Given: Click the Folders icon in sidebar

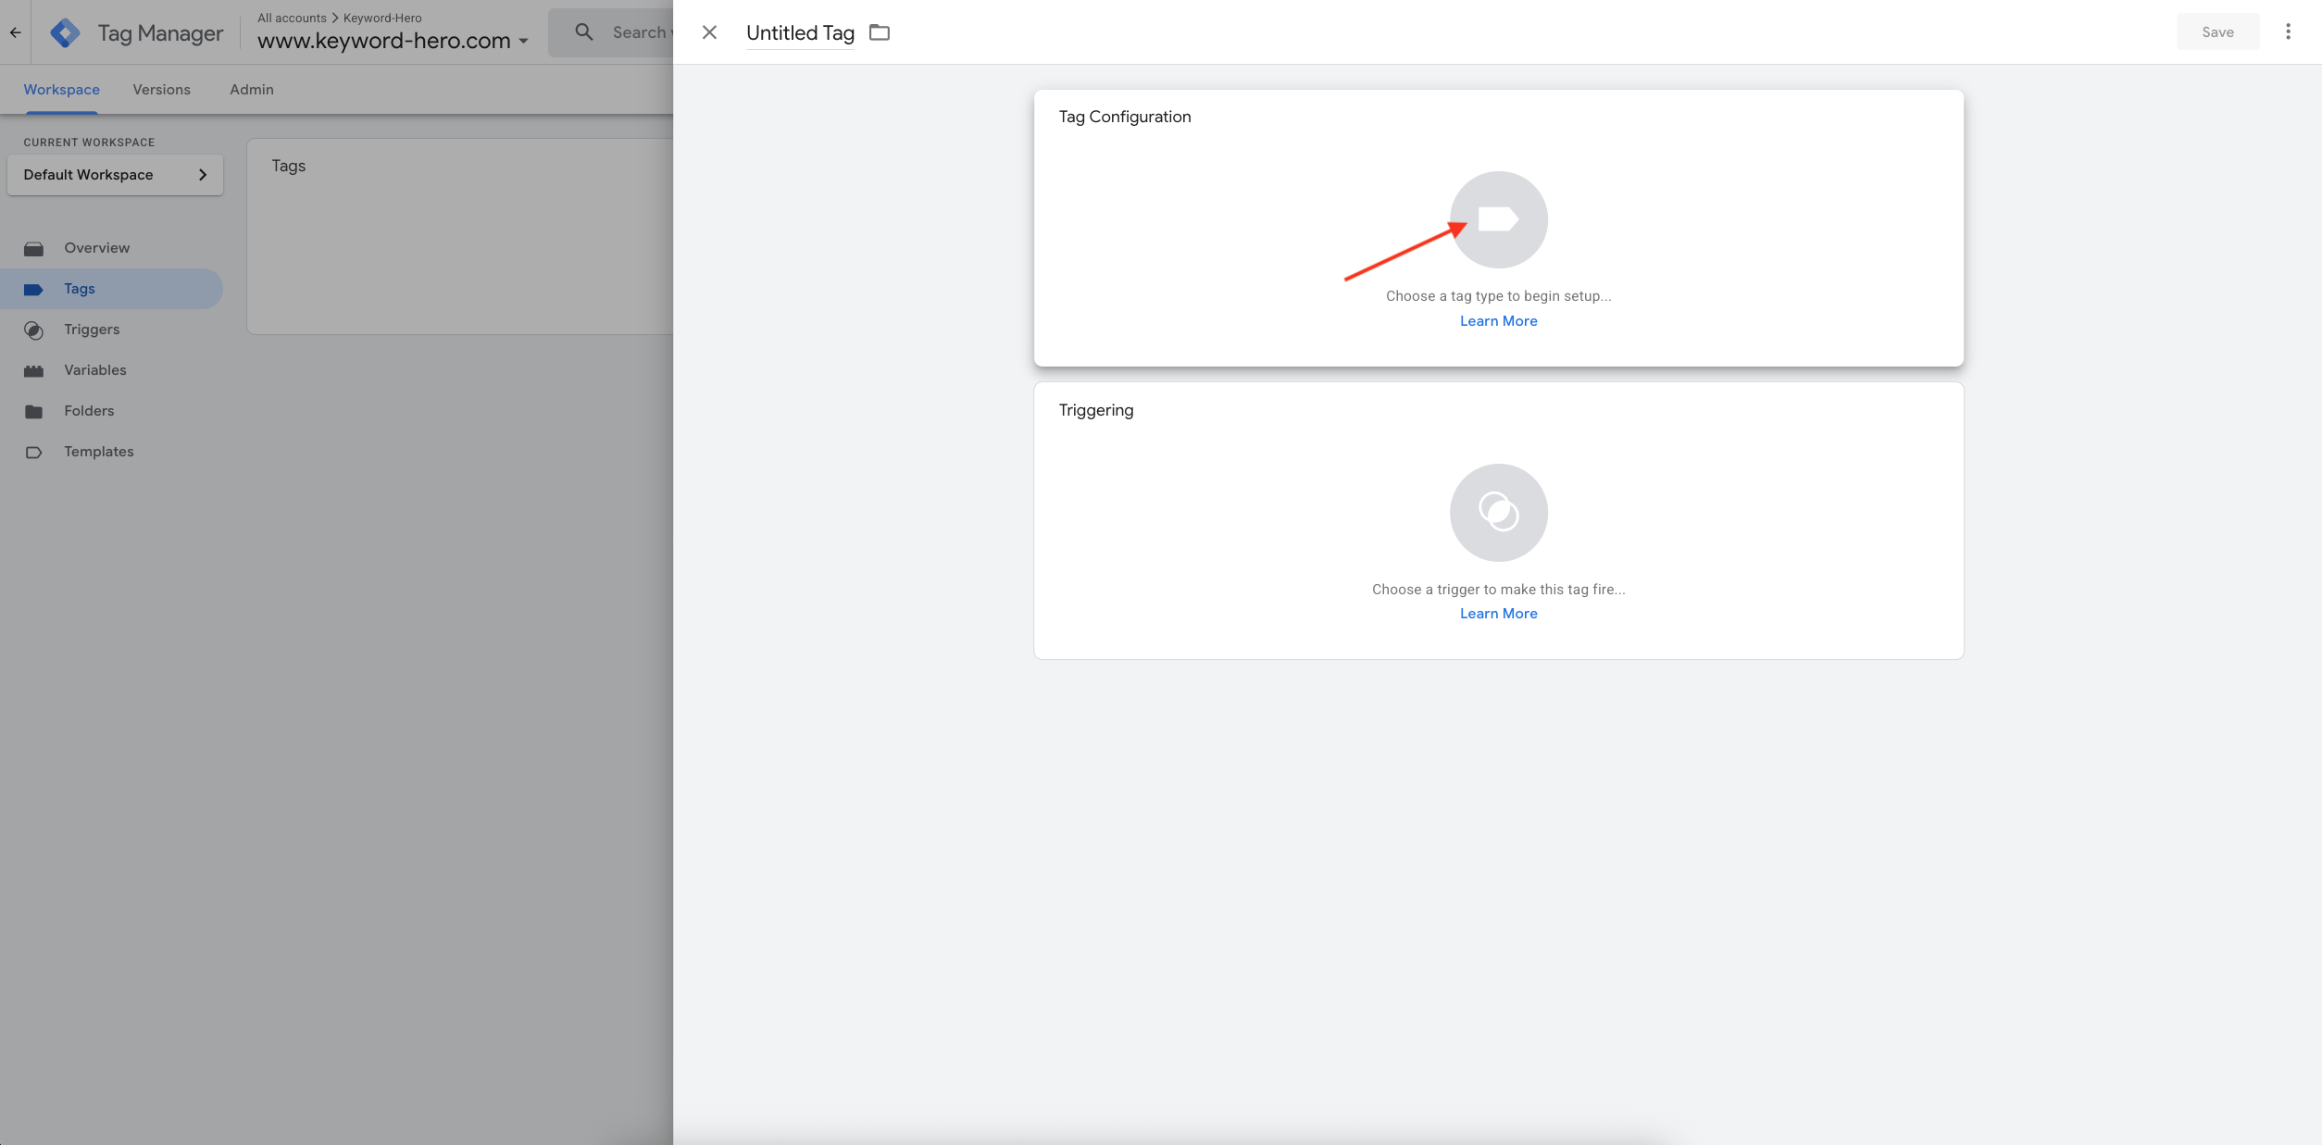Looking at the screenshot, I should 33,412.
